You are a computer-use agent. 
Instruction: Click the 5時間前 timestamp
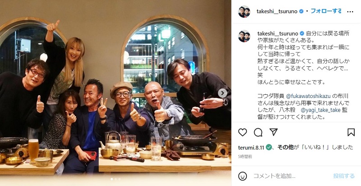(245, 157)
